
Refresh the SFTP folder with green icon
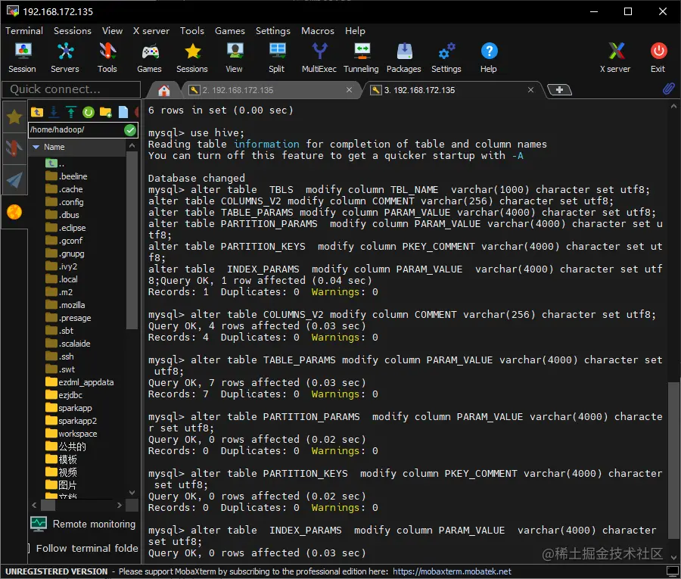(x=89, y=112)
